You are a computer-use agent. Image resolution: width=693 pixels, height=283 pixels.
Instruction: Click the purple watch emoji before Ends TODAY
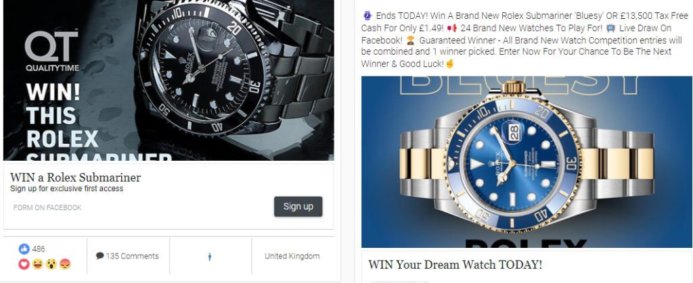[x=367, y=16]
